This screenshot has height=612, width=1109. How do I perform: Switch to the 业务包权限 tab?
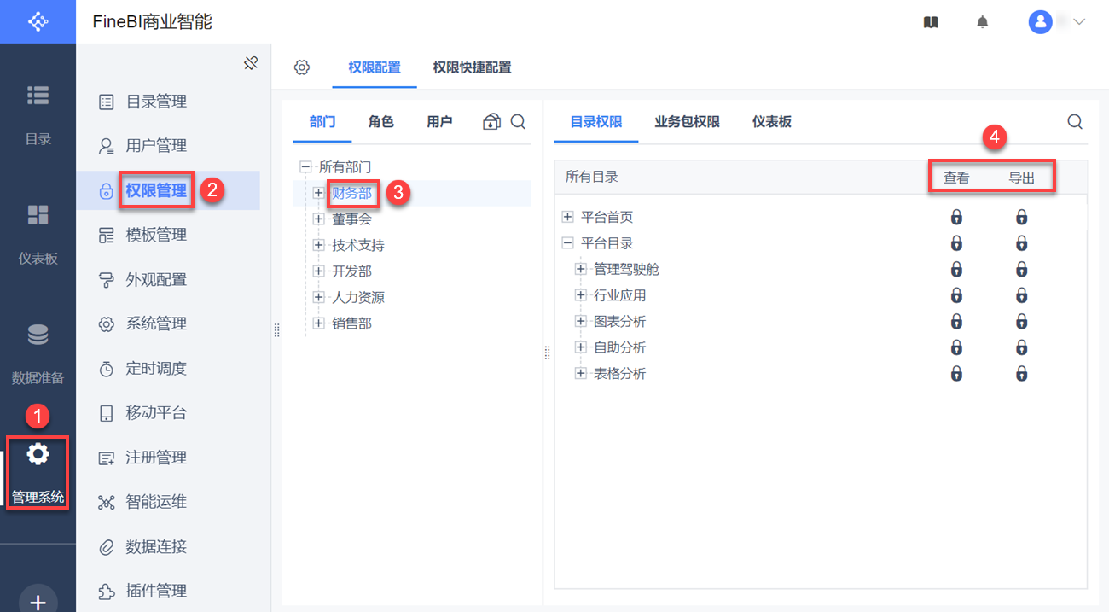coord(687,122)
